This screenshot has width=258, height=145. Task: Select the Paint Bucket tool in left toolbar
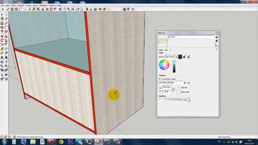(x=2, y=19)
